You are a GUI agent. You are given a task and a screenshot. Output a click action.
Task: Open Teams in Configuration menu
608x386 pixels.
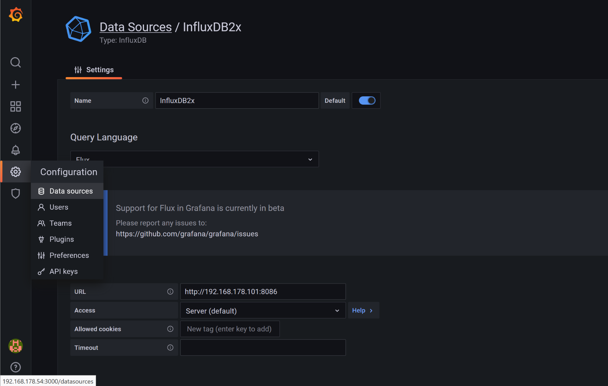click(x=67, y=223)
